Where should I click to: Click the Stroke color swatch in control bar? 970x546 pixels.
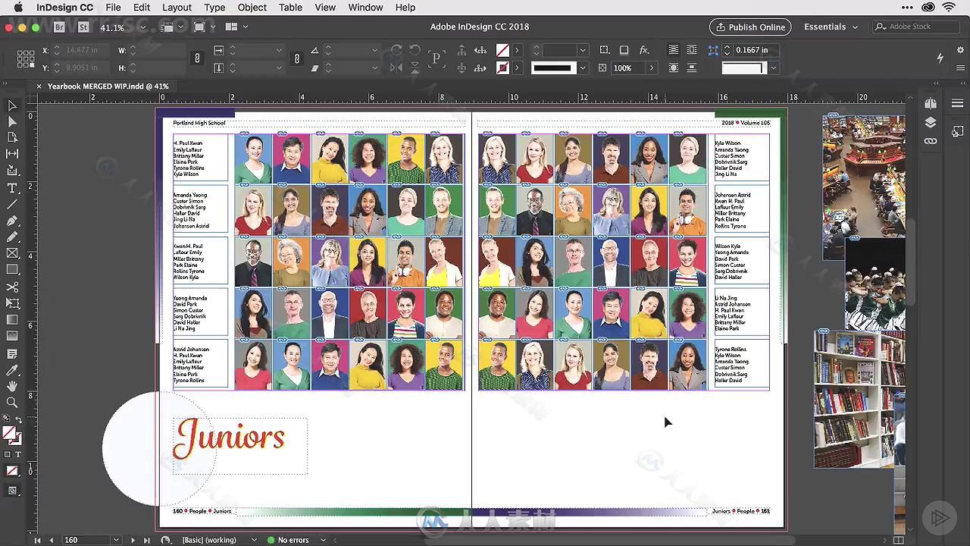pyautogui.click(x=502, y=68)
